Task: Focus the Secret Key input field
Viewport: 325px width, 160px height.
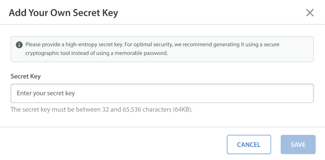Action: 162,93
